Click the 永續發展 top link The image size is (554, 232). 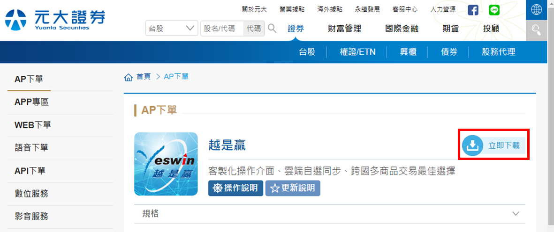click(367, 9)
